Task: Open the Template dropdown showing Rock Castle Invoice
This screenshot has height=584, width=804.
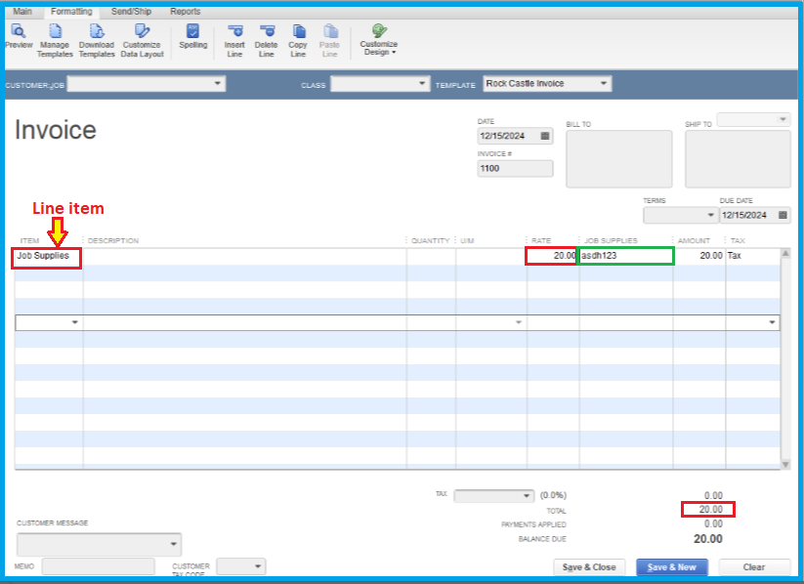Action: tap(604, 83)
